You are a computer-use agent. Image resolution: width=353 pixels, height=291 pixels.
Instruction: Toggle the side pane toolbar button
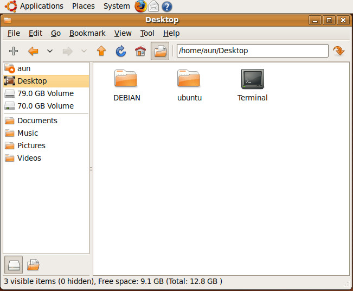[x=160, y=51]
